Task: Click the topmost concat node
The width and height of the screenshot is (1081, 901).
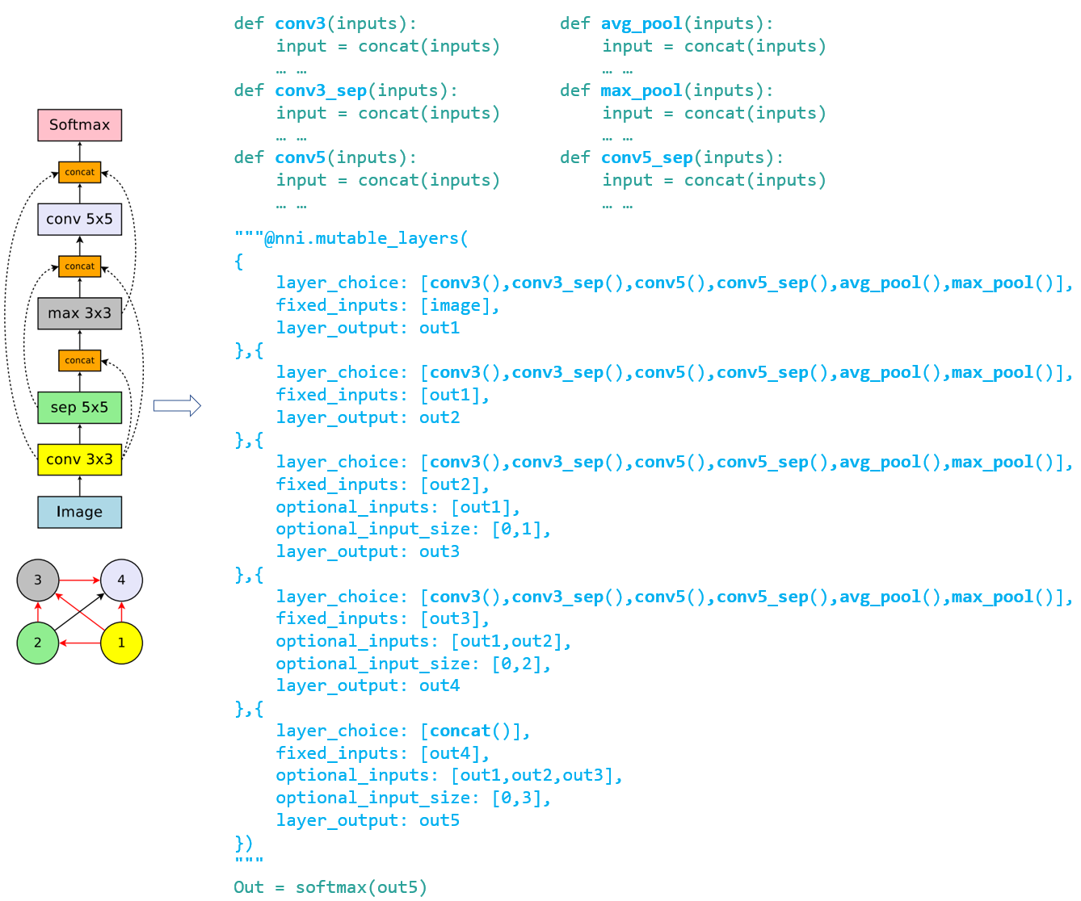Action: [79, 172]
